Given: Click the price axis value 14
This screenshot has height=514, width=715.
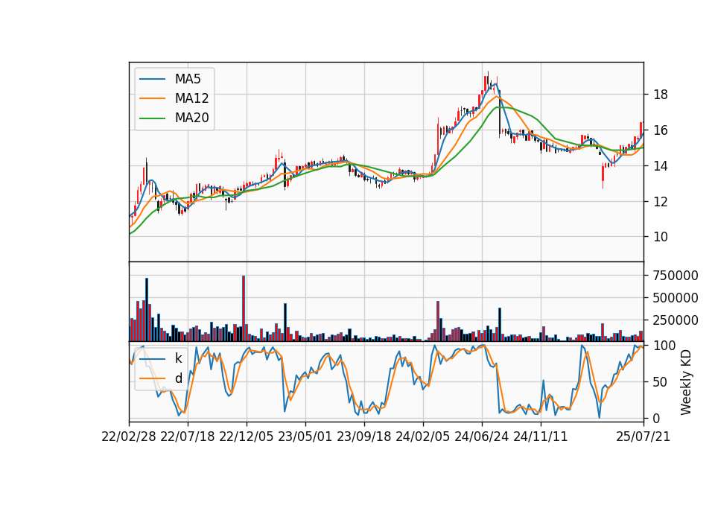Looking at the screenshot, I should click(x=661, y=166).
